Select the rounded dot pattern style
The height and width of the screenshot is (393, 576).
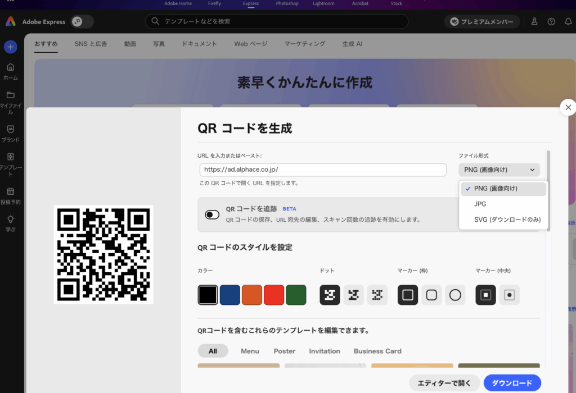point(354,295)
